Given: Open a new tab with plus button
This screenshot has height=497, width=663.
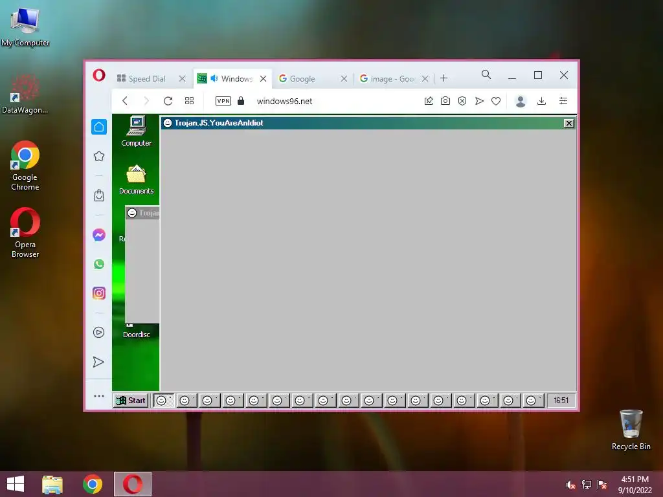Looking at the screenshot, I should 444,78.
